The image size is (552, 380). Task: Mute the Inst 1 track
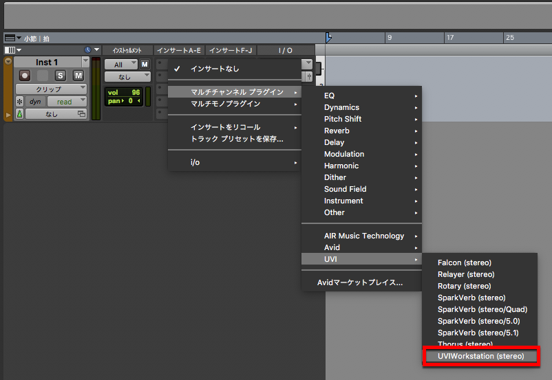tap(78, 76)
